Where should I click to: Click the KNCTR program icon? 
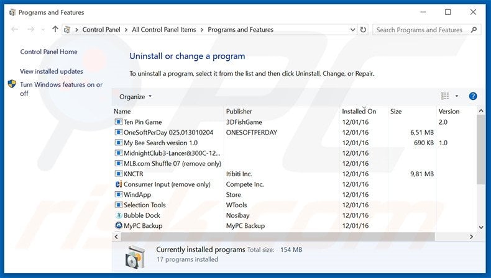118,174
